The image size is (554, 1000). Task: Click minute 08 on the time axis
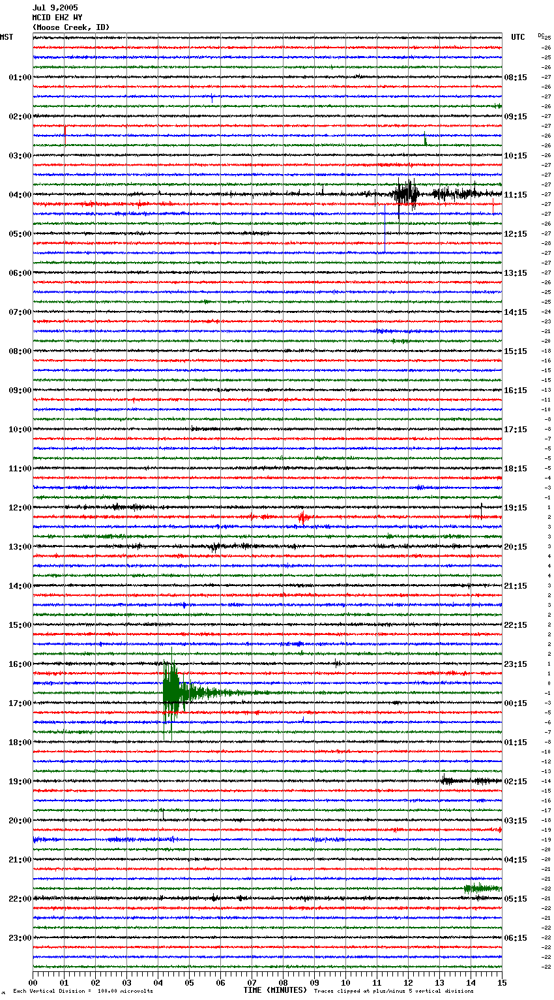click(x=283, y=982)
